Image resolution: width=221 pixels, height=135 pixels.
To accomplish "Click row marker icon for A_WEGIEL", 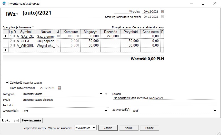I will pos(15,46).
